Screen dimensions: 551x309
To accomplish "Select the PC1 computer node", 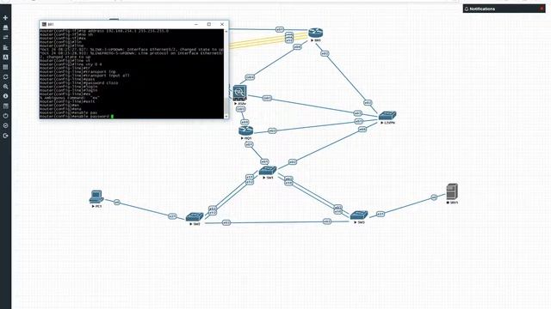I will (96, 197).
